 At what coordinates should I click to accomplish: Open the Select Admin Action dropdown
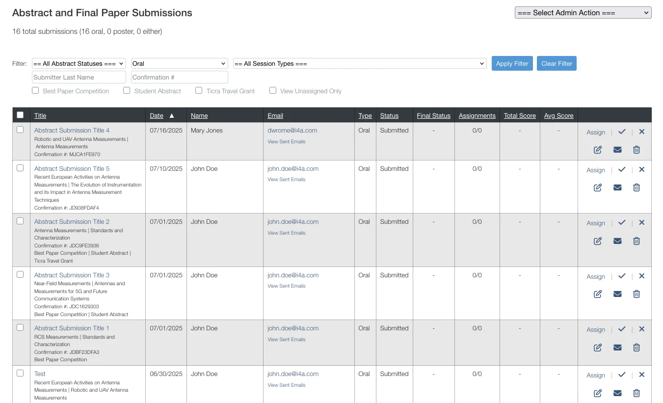[x=583, y=12]
